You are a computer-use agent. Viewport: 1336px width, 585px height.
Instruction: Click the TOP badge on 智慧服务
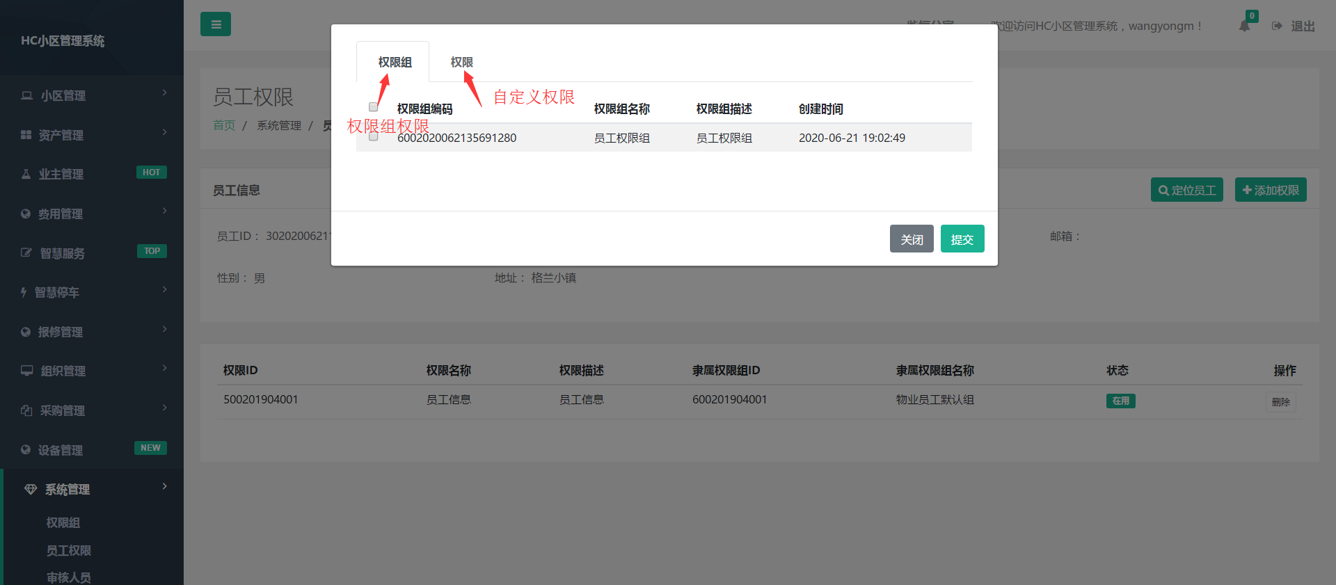pyautogui.click(x=152, y=251)
